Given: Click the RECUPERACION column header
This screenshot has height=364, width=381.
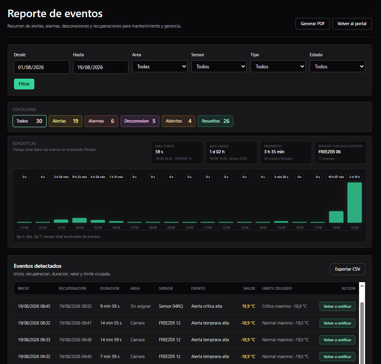Looking at the screenshot, I should [72, 288].
